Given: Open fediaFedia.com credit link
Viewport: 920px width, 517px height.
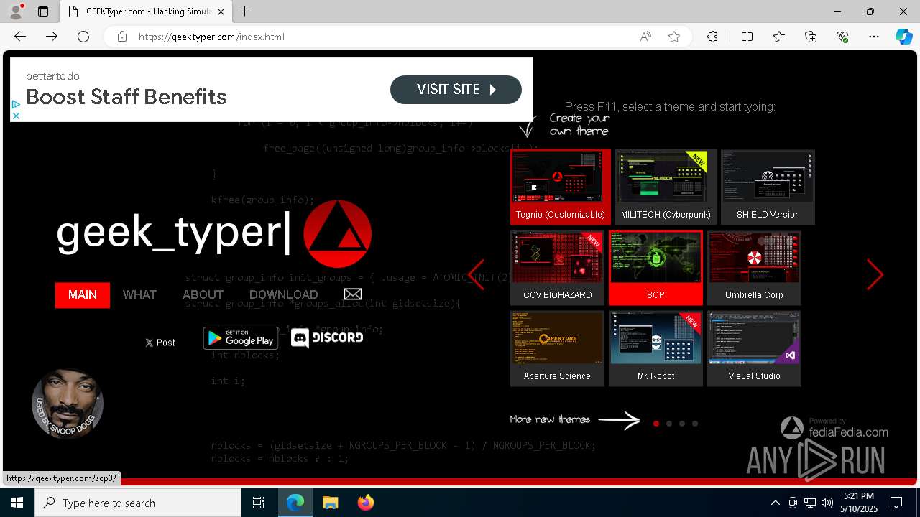Looking at the screenshot, I should pyautogui.click(x=834, y=428).
